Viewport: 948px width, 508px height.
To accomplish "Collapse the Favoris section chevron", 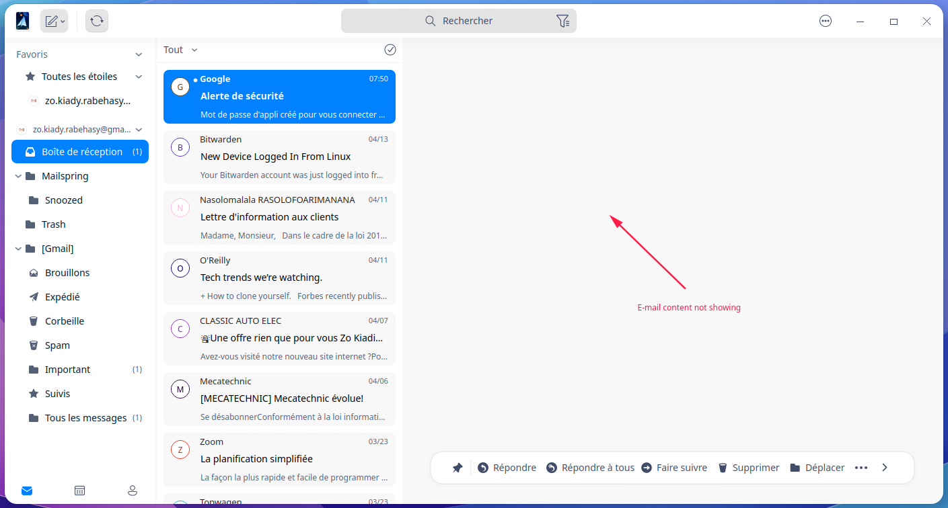I will tap(139, 54).
